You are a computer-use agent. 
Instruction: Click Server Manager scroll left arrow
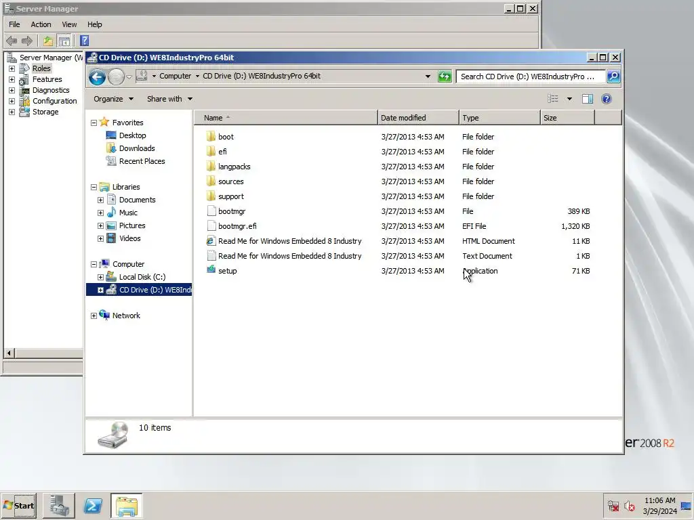pos(9,353)
